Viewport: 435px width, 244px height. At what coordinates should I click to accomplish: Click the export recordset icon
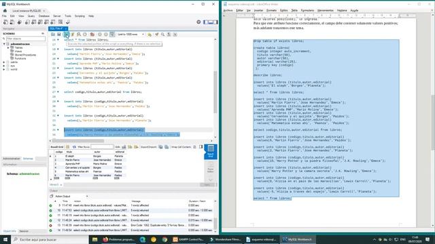[x=160, y=147]
